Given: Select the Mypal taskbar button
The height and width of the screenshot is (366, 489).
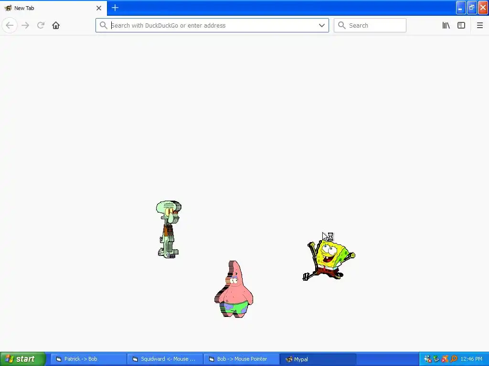Looking at the screenshot, I should point(318,359).
